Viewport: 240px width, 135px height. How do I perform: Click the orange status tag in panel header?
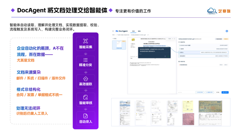pos(226,39)
